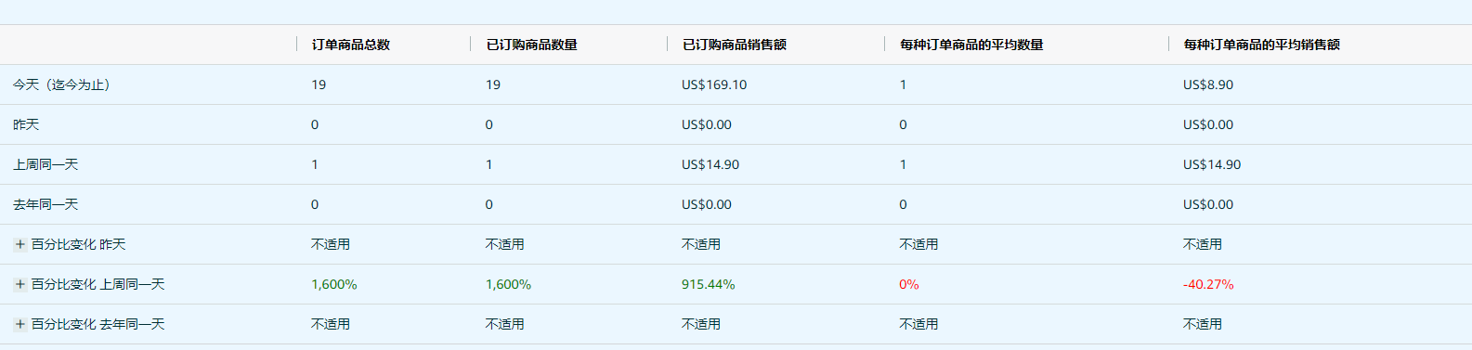Click the green 915.44% change value
This screenshot has height=350, width=1472.
709,284
